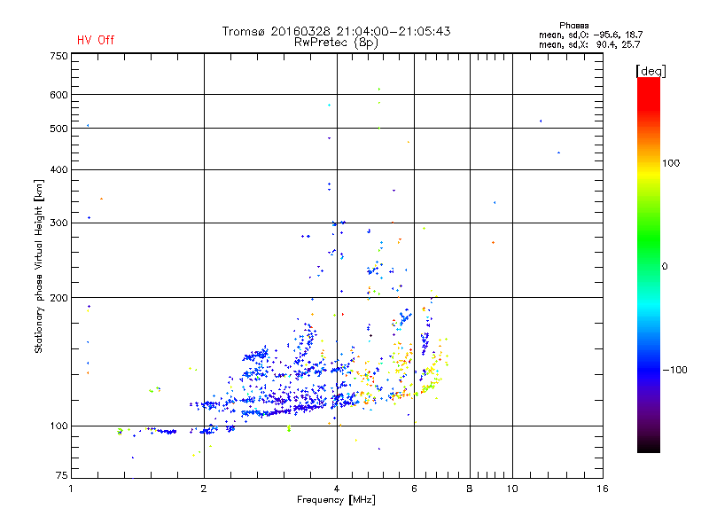Click the x-axis '6' tick label
The width and height of the screenshot is (709, 532).
tap(414, 489)
